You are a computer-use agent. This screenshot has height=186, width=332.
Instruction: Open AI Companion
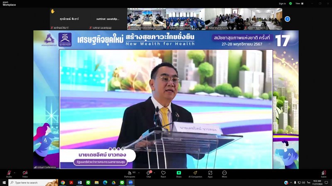195,174
